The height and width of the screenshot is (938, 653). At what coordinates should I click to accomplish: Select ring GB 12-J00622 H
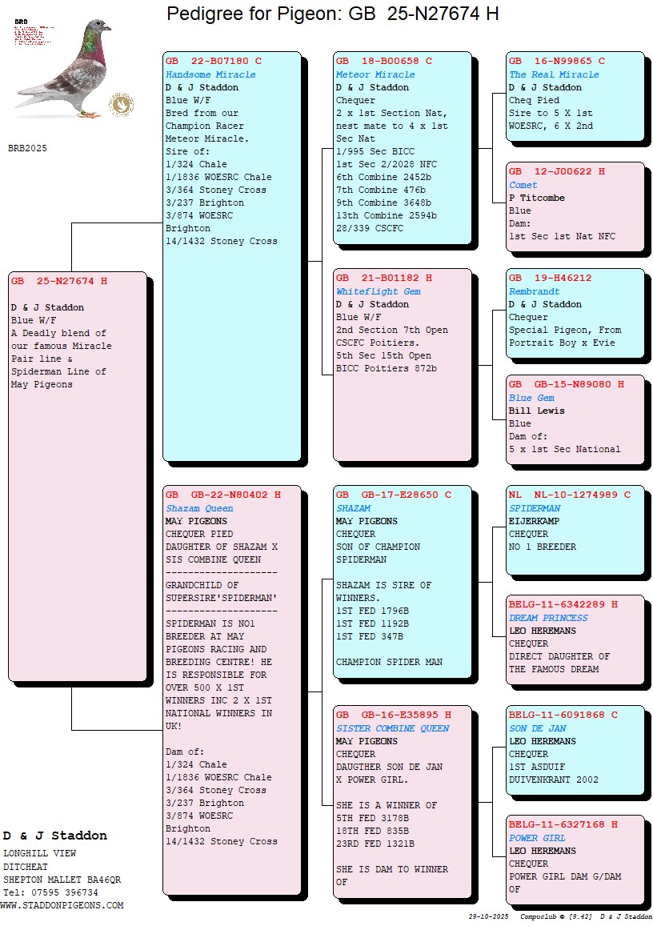[557, 172]
